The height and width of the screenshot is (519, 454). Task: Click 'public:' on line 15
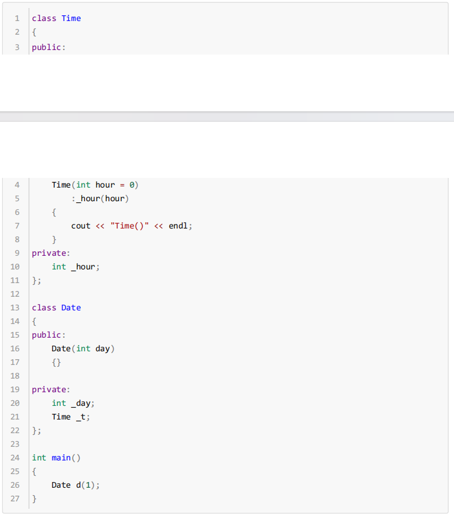[x=49, y=335]
